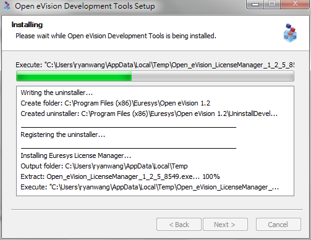The height and width of the screenshot is (240, 311).
Task: Click the Back button
Action: [179, 225]
